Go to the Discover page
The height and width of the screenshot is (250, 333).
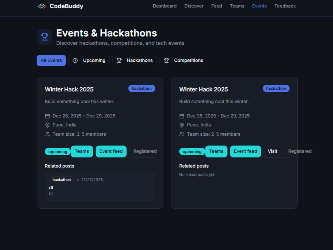point(194,6)
